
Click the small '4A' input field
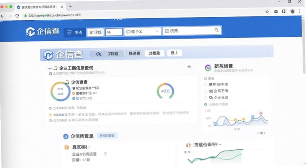point(114,32)
